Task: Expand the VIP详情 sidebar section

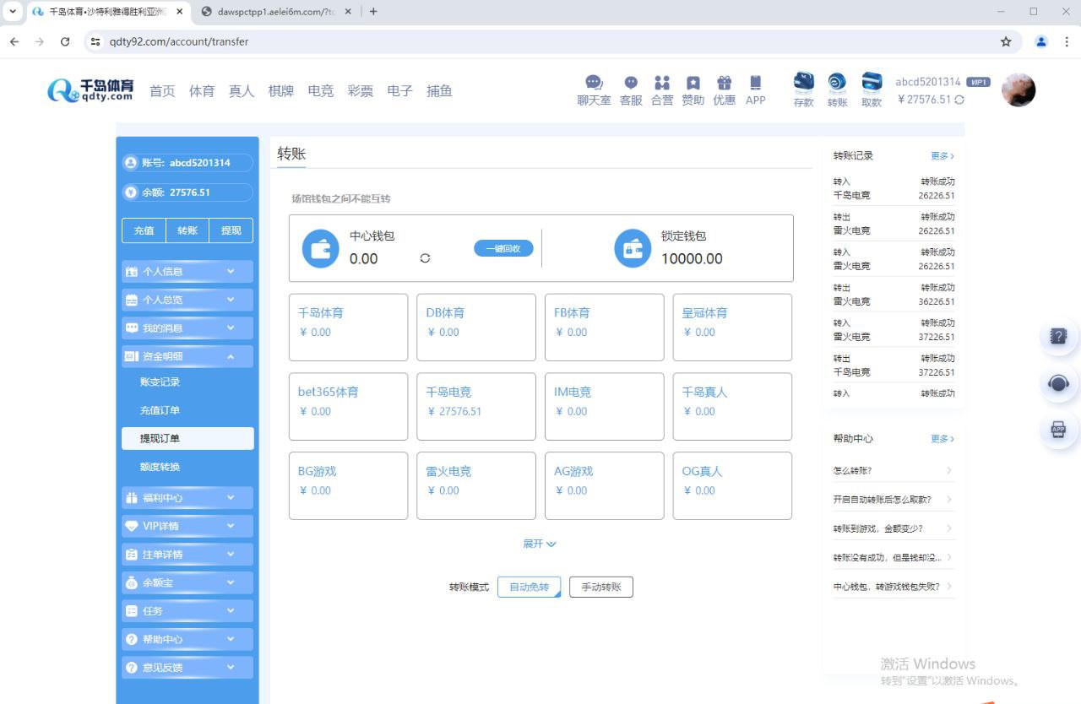Action: (187, 526)
